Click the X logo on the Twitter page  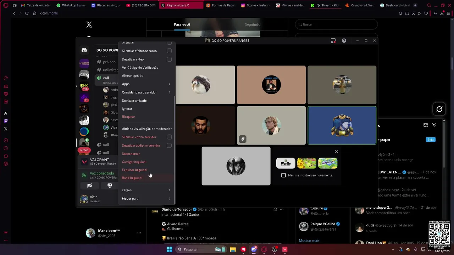(x=89, y=24)
